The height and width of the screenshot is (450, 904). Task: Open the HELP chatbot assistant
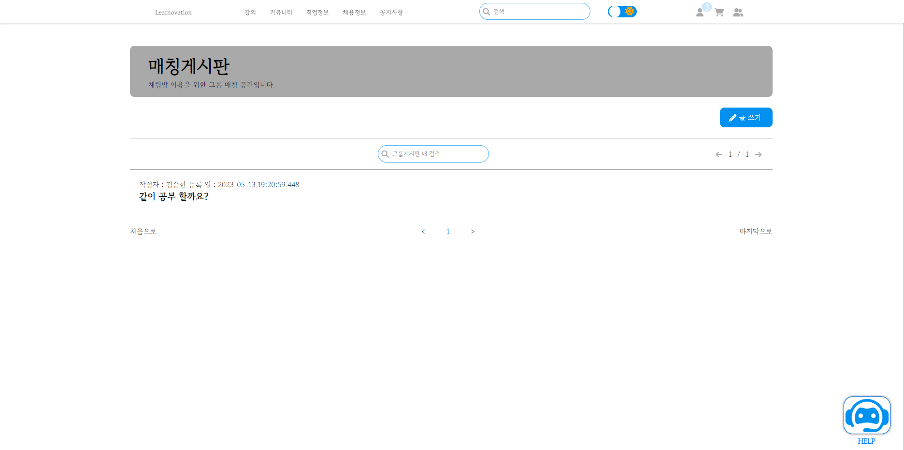pos(867,415)
